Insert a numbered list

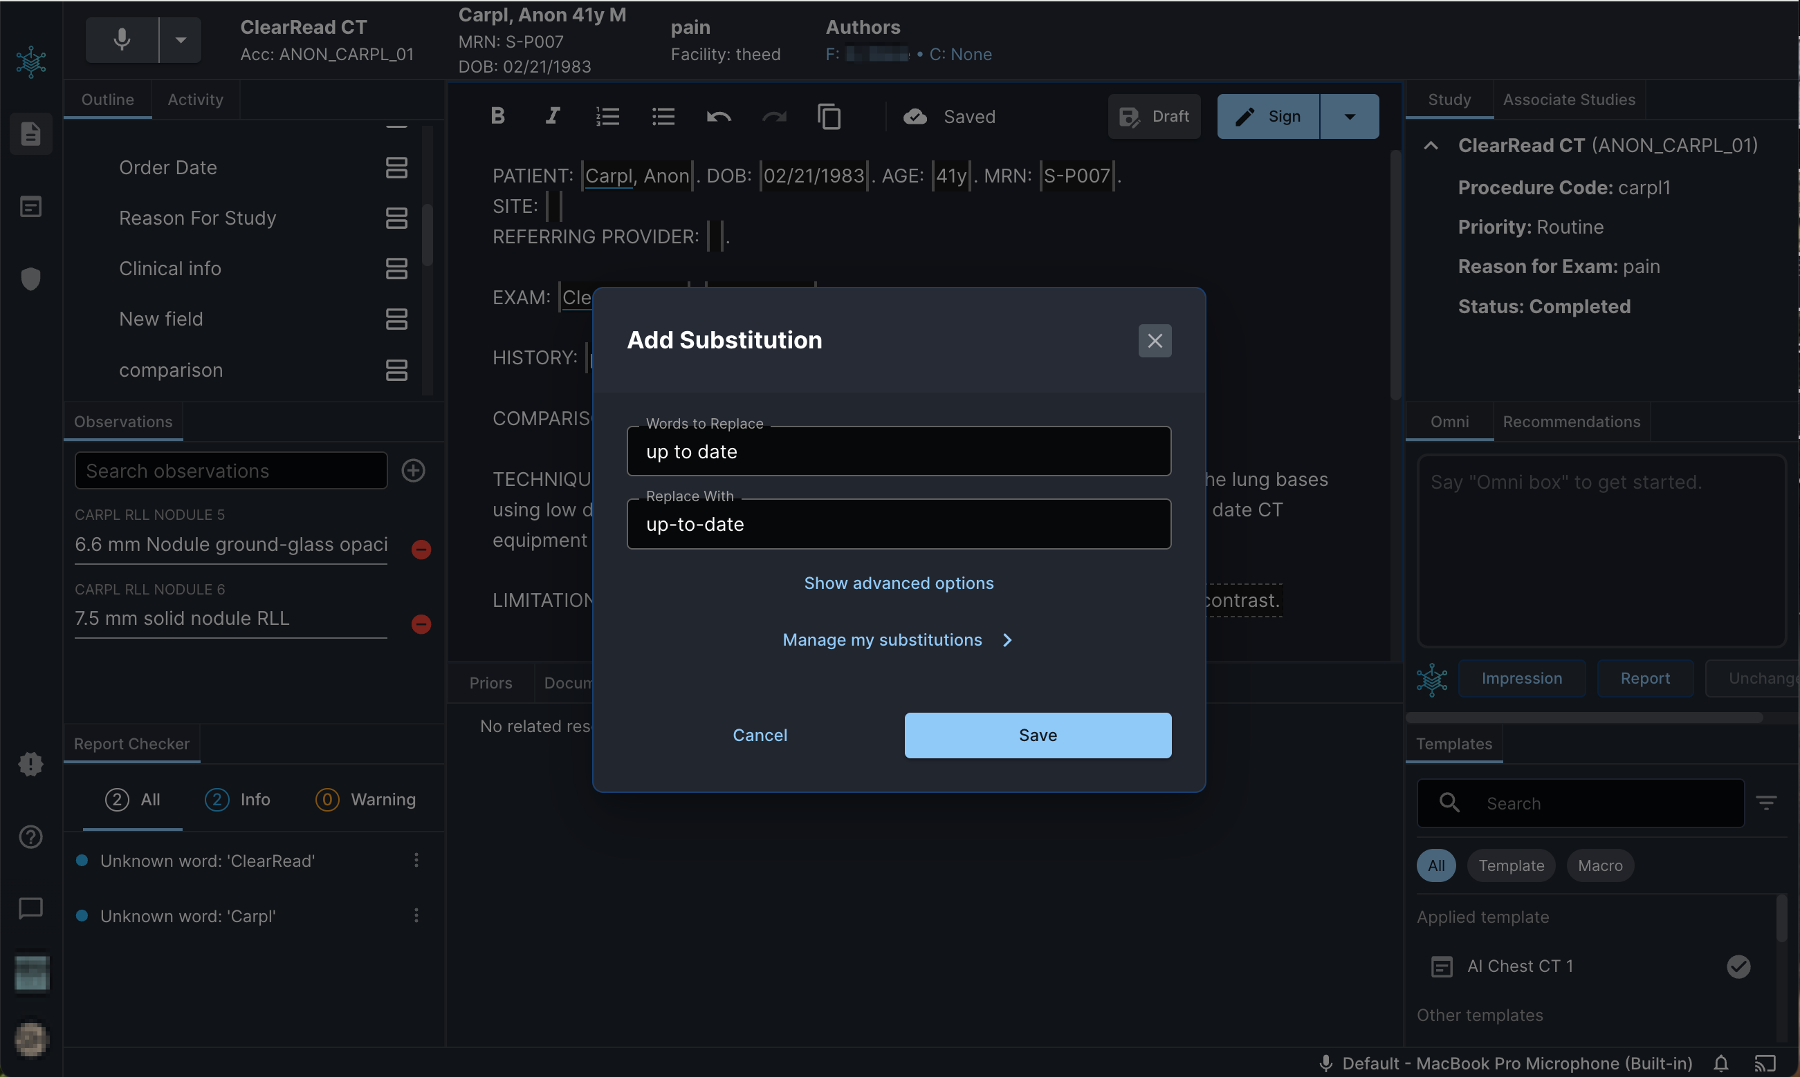tap(608, 116)
